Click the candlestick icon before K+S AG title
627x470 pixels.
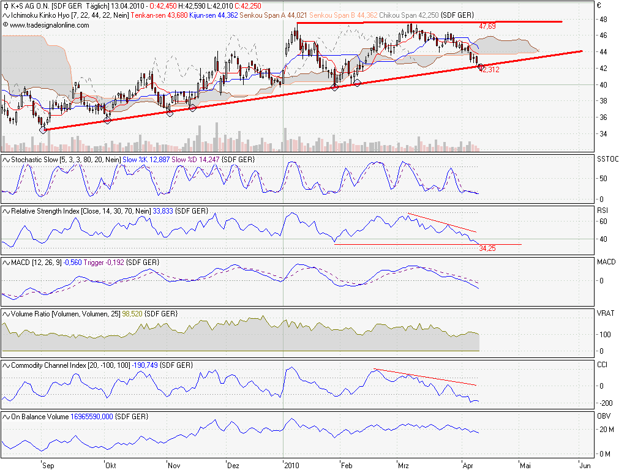click(x=6, y=6)
